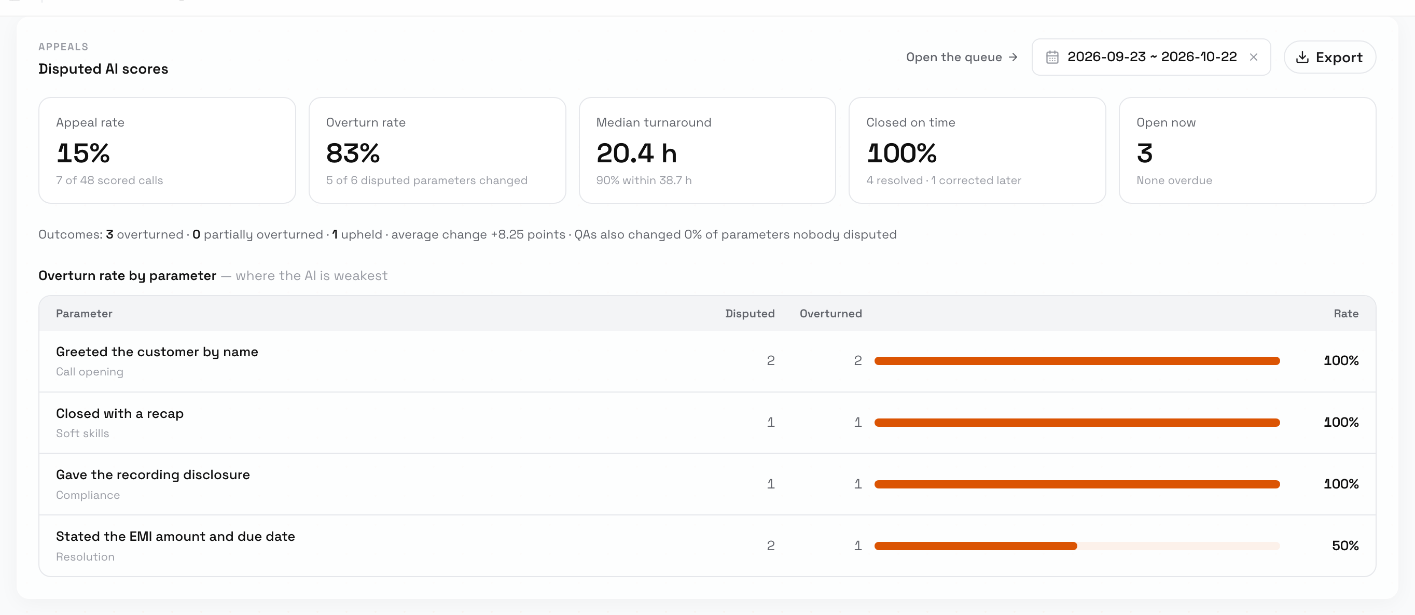Select 'Greeted the customer by name' row
The image size is (1415, 615).
[x=707, y=361]
